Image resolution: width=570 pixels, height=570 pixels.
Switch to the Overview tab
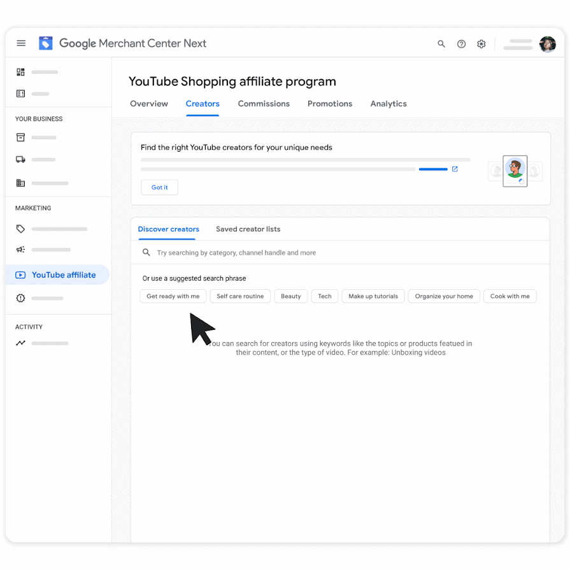click(x=149, y=104)
